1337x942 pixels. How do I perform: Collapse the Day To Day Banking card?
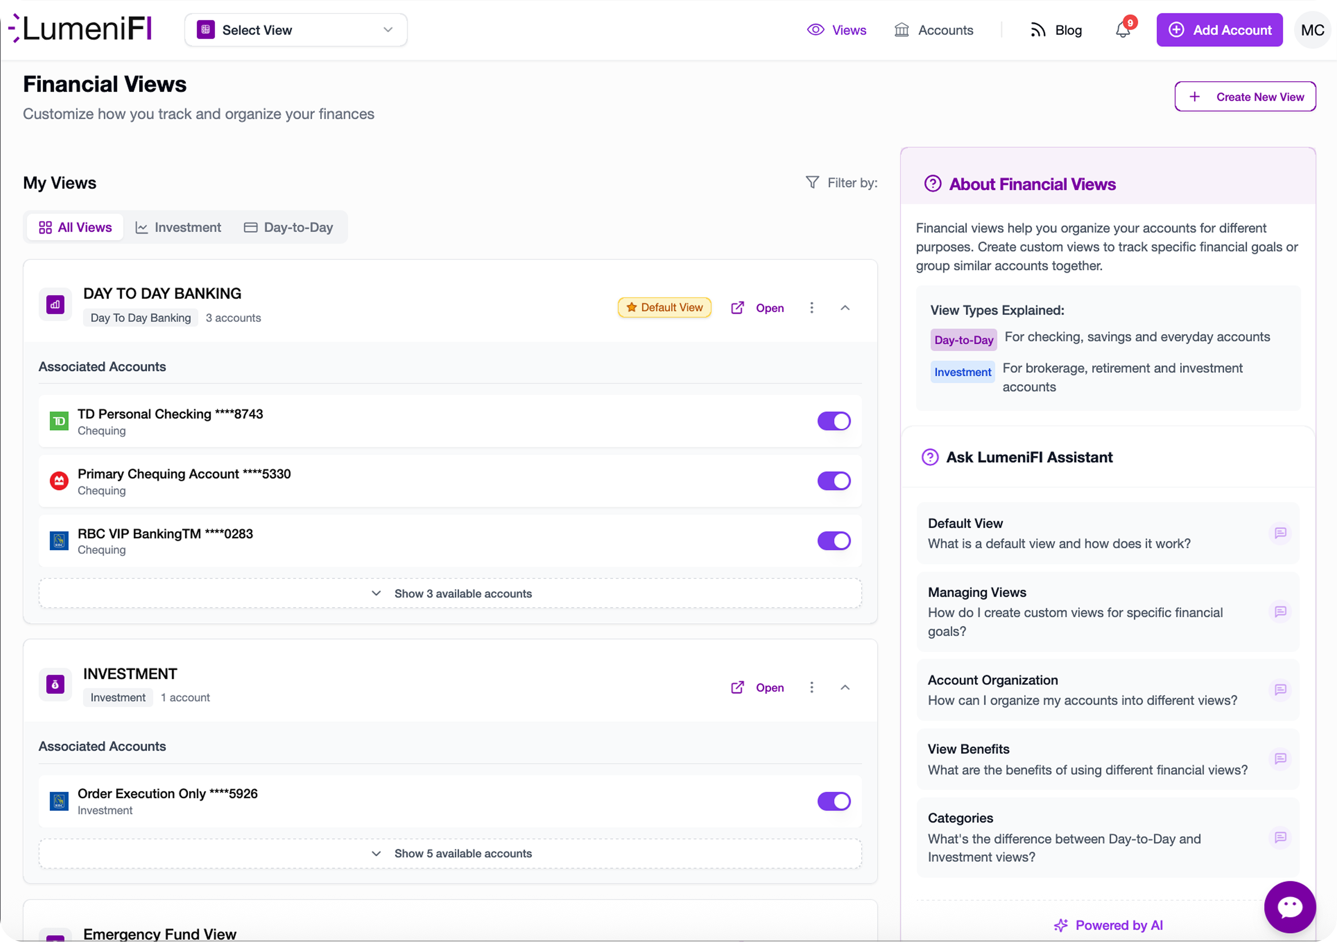845,307
